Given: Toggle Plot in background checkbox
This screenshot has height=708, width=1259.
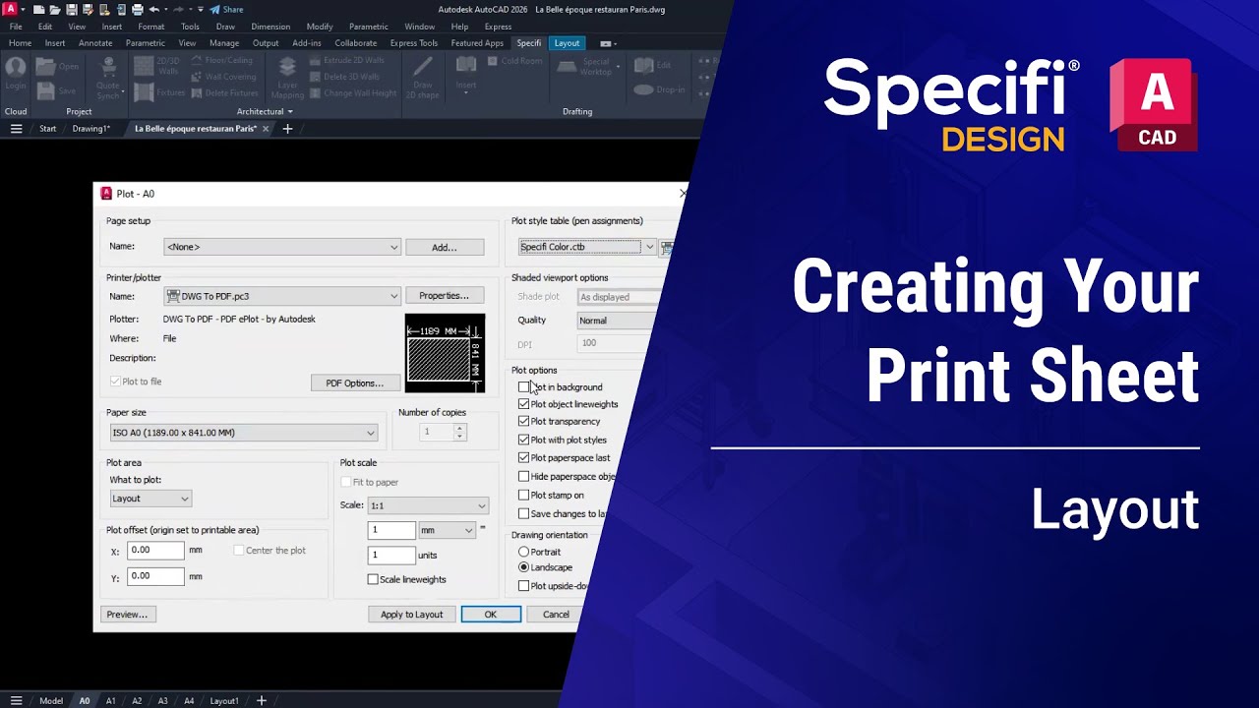Looking at the screenshot, I should click(523, 386).
